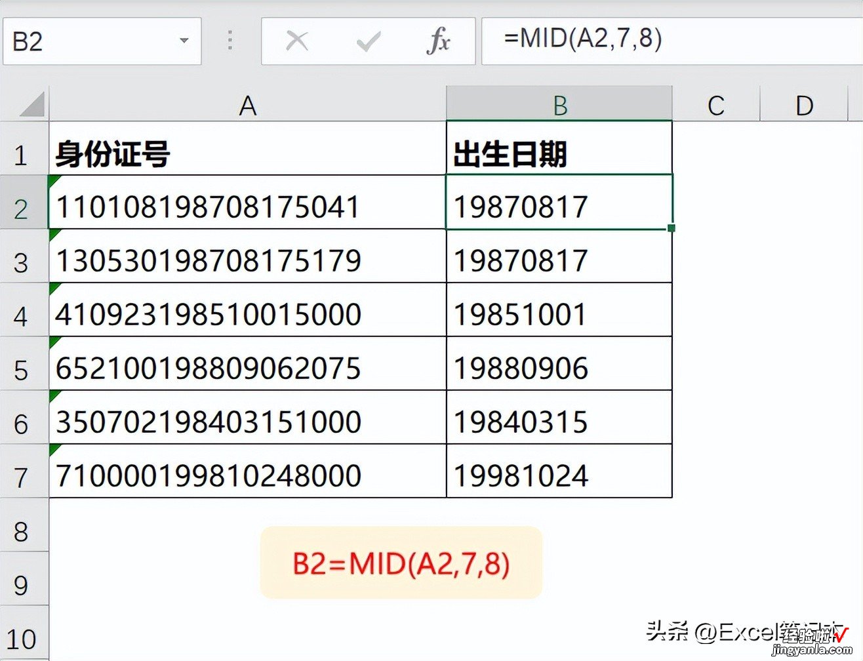Select cell with 350702198403151000
The width and height of the screenshot is (863, 661).
pos(247,417)
